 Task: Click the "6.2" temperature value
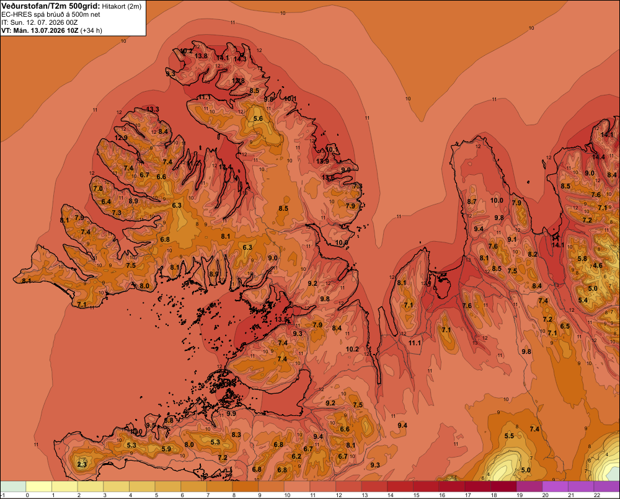point(296,457)
